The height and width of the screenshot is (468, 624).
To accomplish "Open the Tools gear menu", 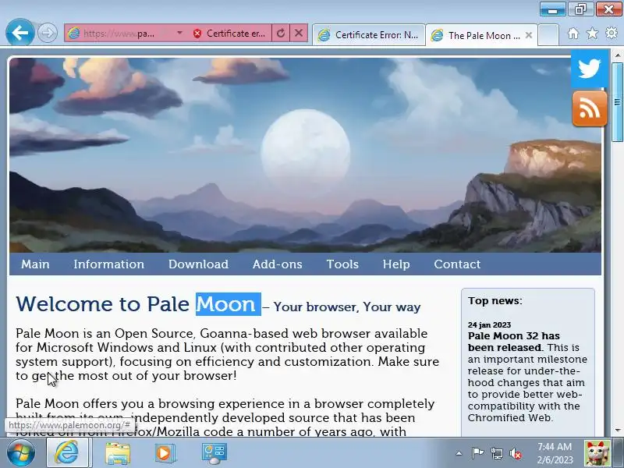I will point(612,33).
